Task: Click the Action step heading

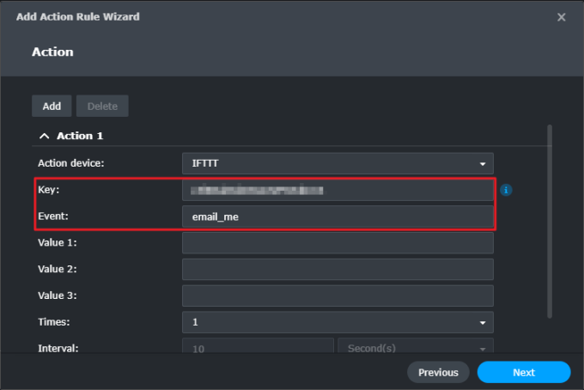Action: (52, 52)
